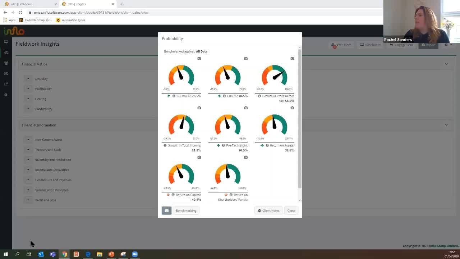
Task: Click camera icon above EBITDA % gauge
Action: pos(199,59)
